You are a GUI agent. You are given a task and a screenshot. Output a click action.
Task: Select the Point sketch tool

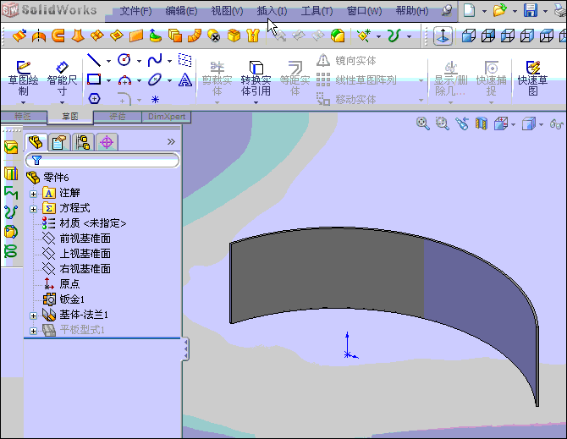(155, 99)
